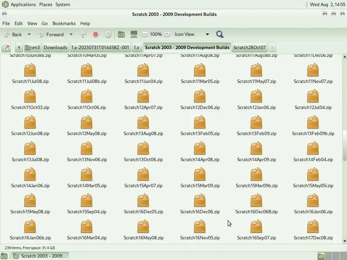Select the Scratch11Oct03.zip archive icon
This screenshot has height=260, width=347.
[x=30, y=96]
